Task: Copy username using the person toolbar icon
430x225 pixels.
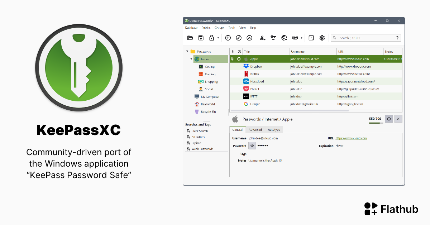Action: click(x=263, y=38)
